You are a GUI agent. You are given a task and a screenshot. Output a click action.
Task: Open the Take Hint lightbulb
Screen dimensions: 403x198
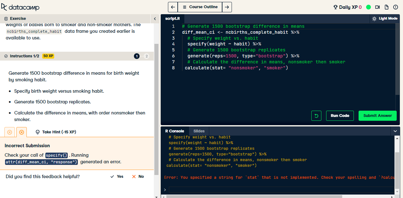pos(37,132)
